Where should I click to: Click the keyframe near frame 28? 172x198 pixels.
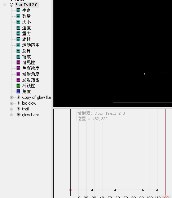[92, 190]
